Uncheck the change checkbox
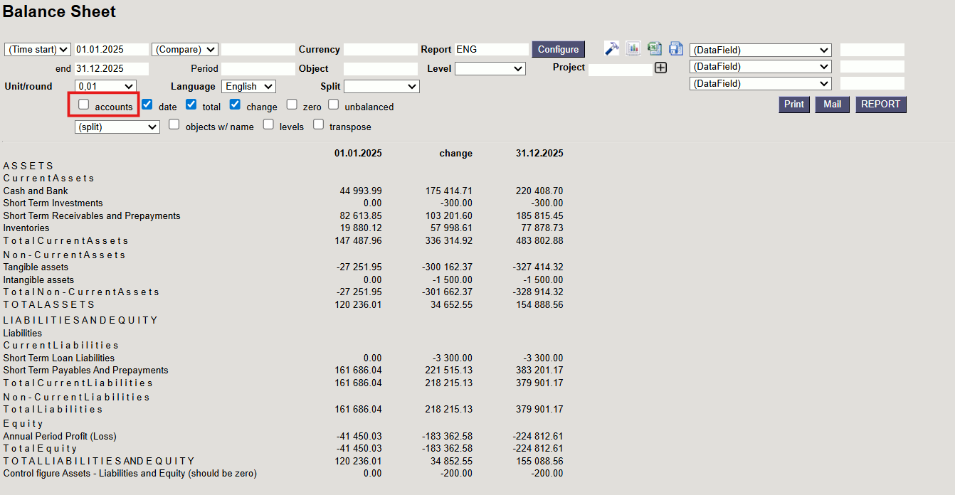 (x=236, y=105)
